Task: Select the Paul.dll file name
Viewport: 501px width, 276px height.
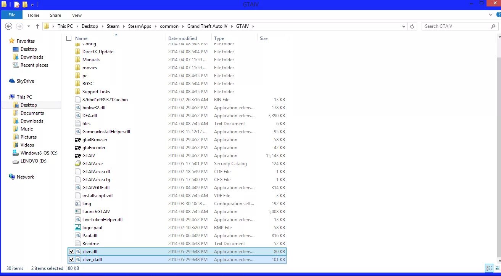Action: (x=90, y=236)
